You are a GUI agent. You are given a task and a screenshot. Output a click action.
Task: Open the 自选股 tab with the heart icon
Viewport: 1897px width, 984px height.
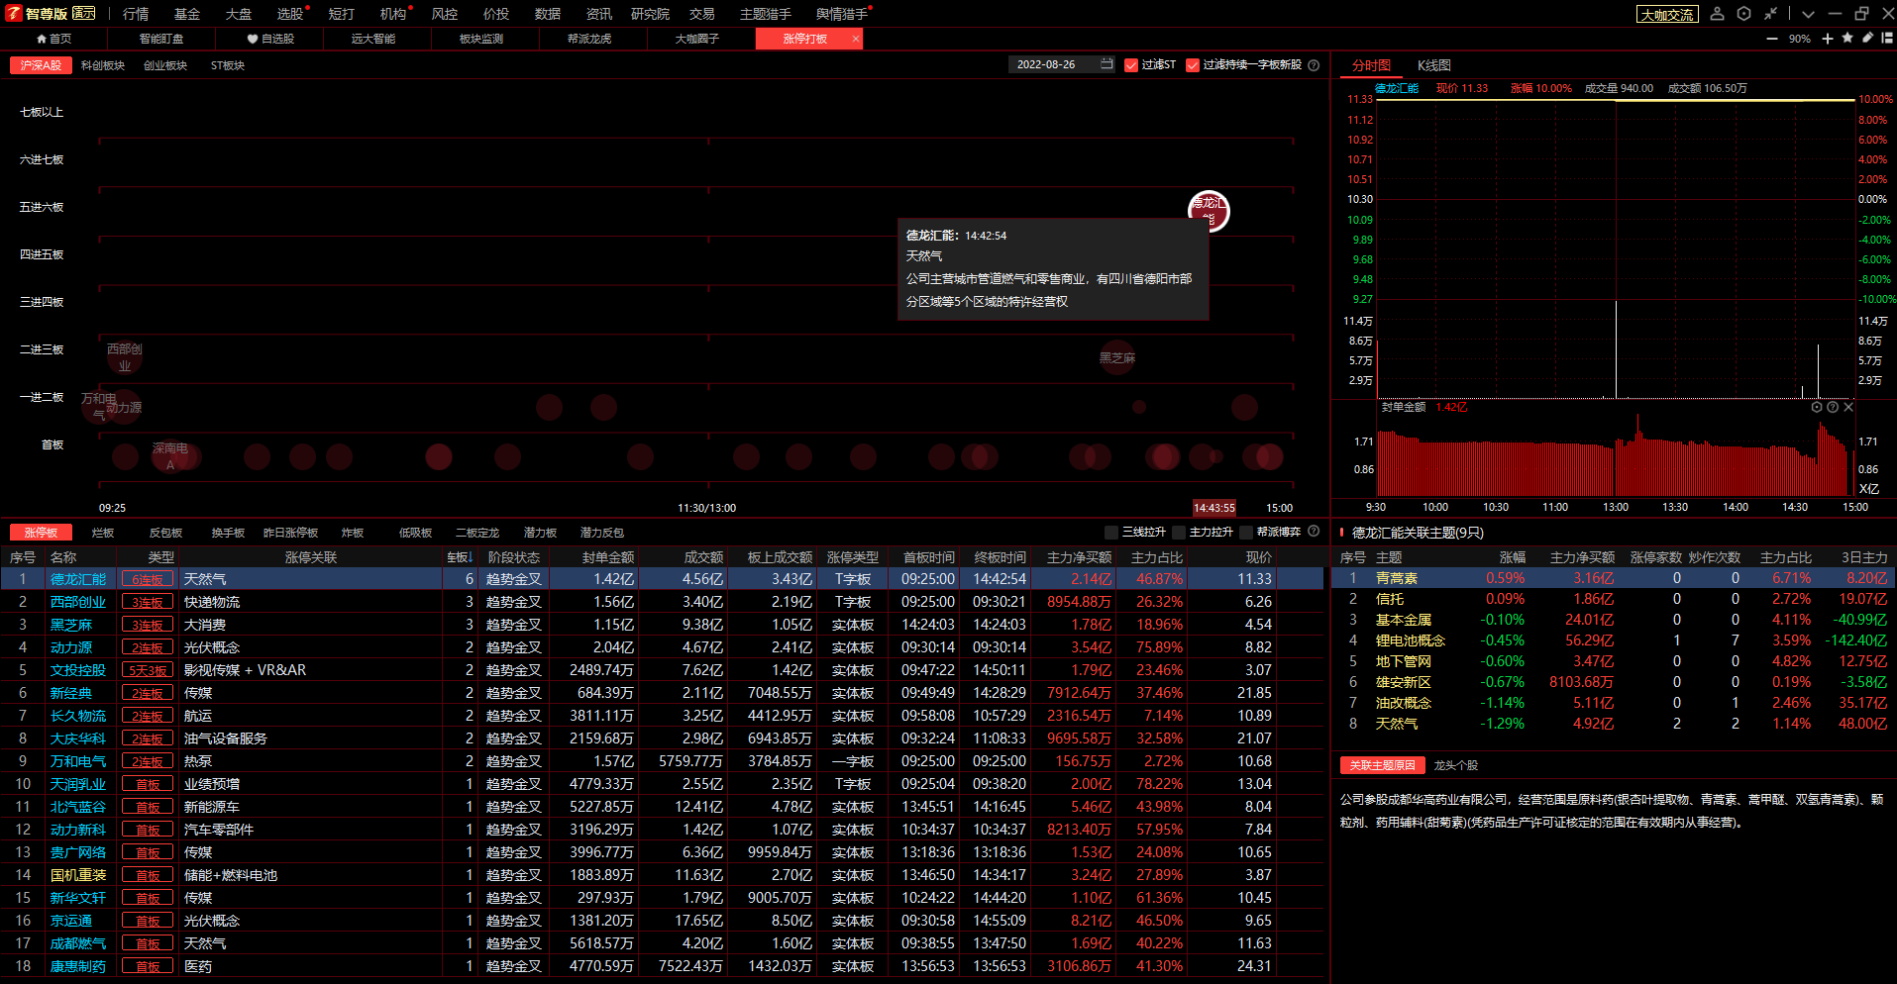tap(270, 39)
